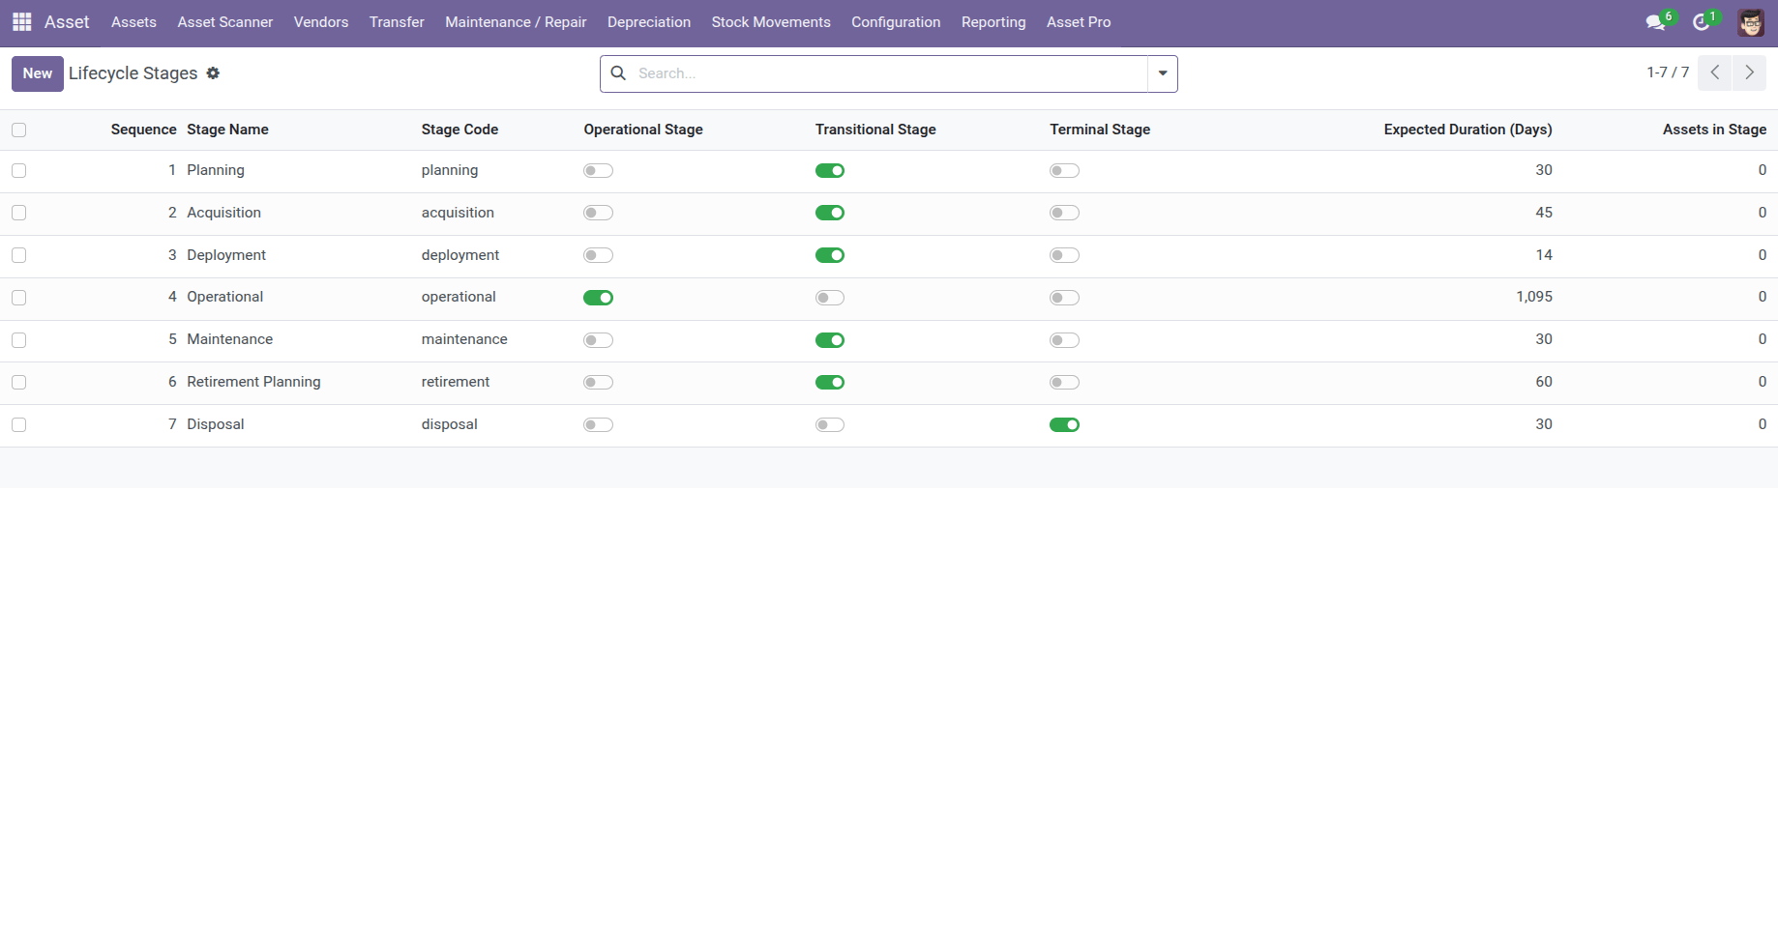
Task: Check the Disposal row checkbox
Action: 19,424
